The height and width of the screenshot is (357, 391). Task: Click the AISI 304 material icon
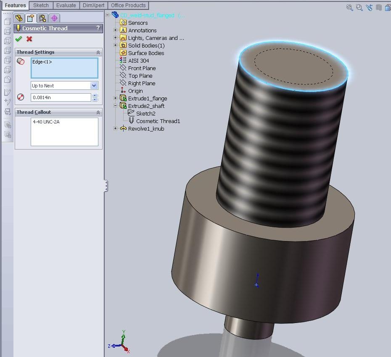coord(123,60)
